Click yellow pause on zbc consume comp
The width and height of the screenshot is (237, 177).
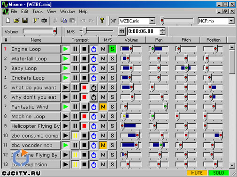[75, 135]
